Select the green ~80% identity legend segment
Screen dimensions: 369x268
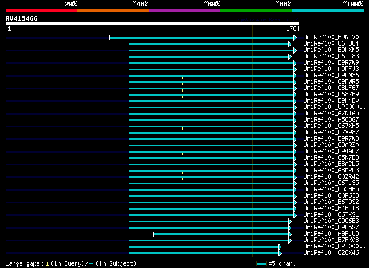click(256, 10)
